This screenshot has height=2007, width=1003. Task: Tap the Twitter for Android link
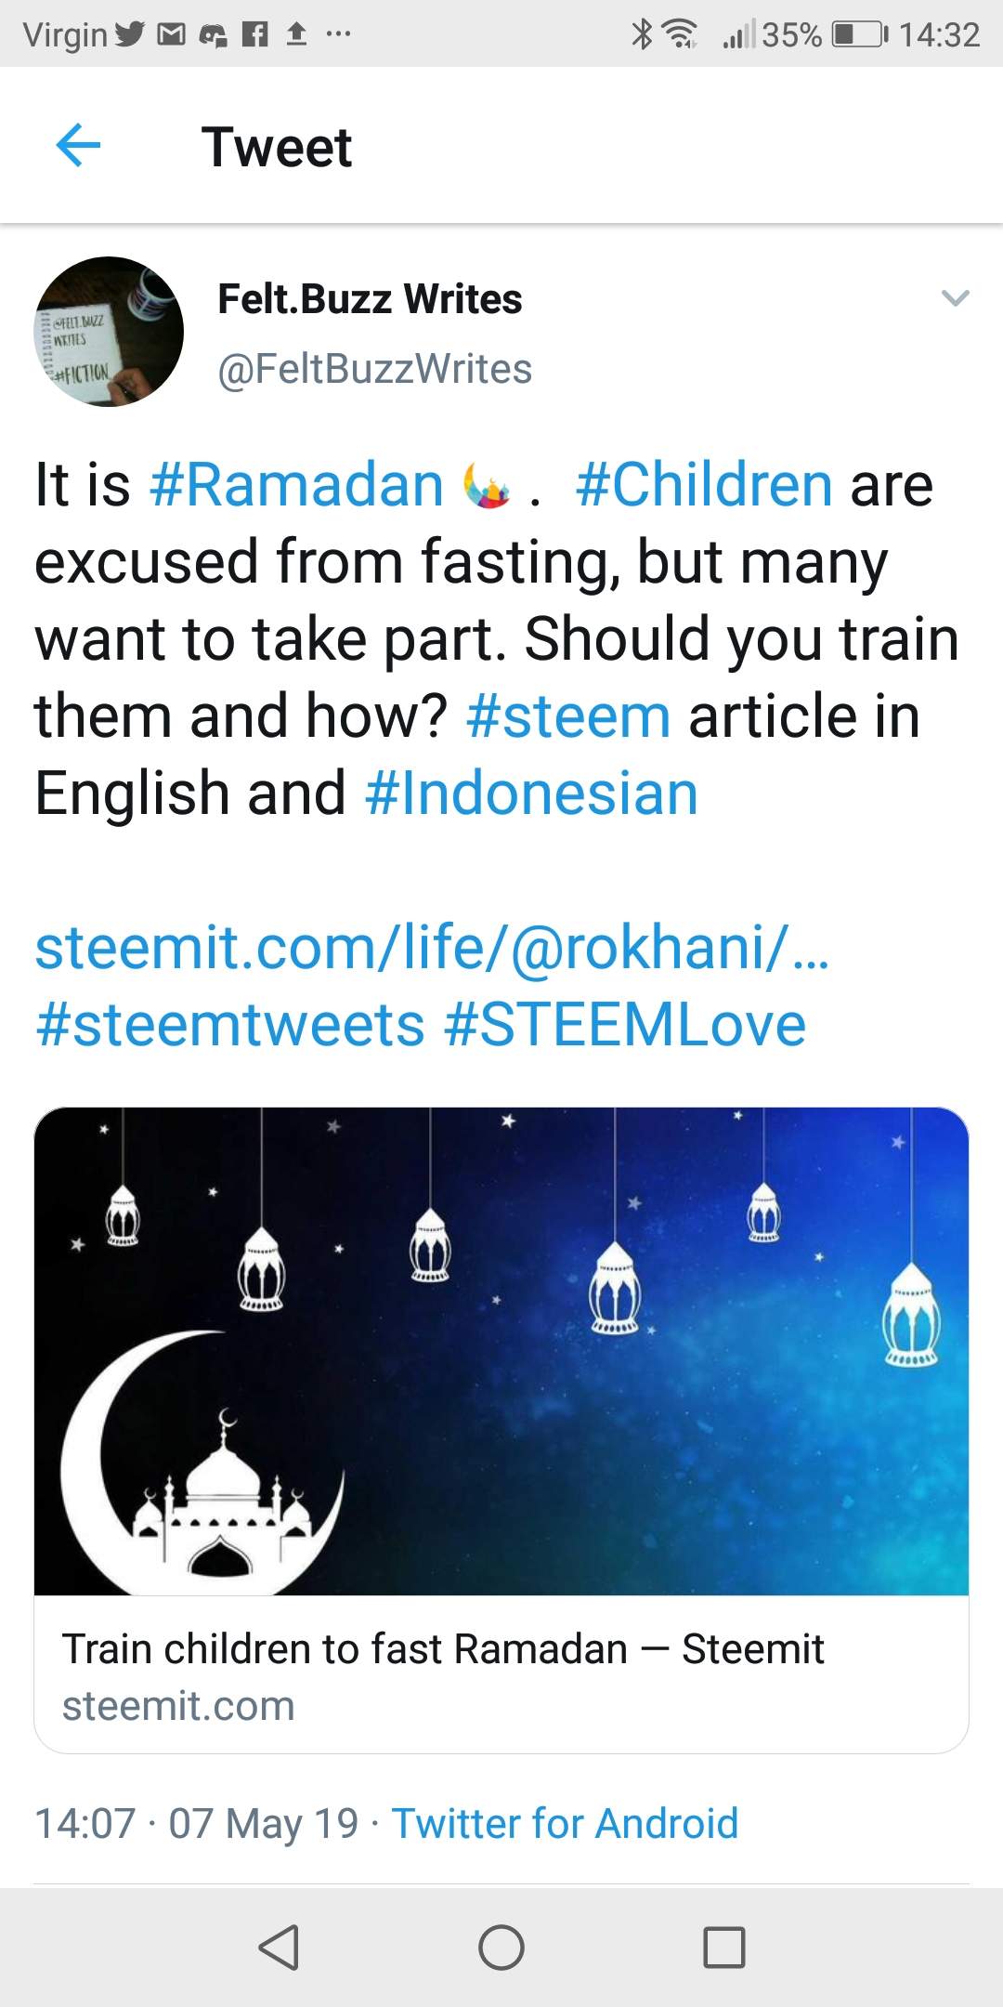565,1823
